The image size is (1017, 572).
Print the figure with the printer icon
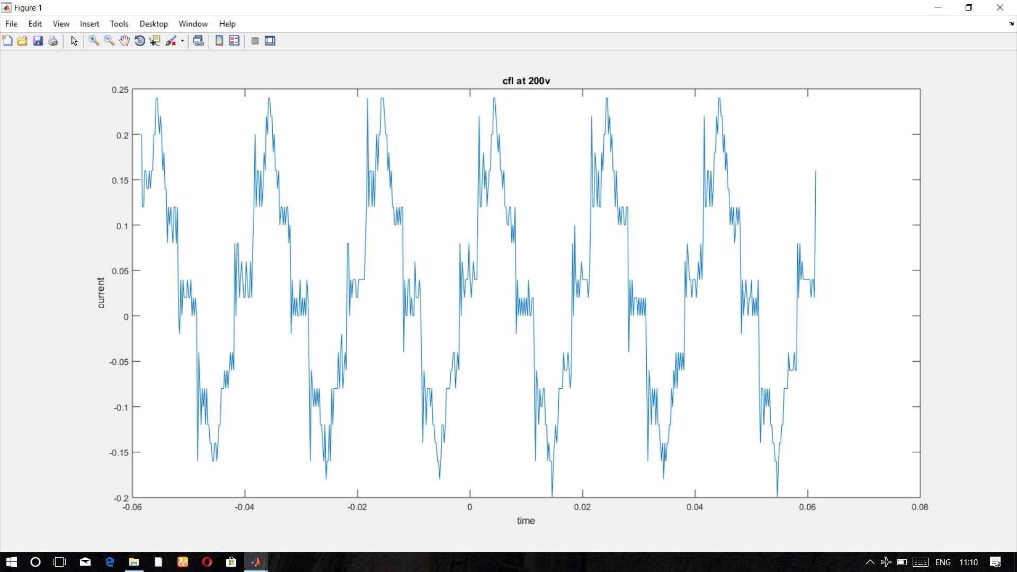click(53, 41)
